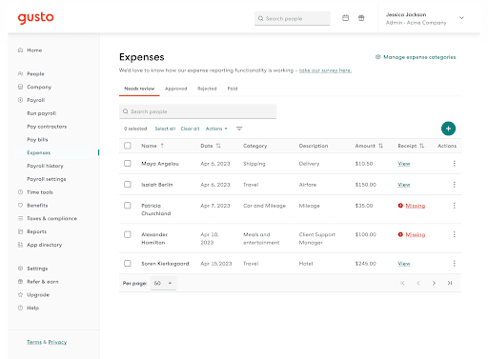Switch to the Rejected tab

(207, 89)
